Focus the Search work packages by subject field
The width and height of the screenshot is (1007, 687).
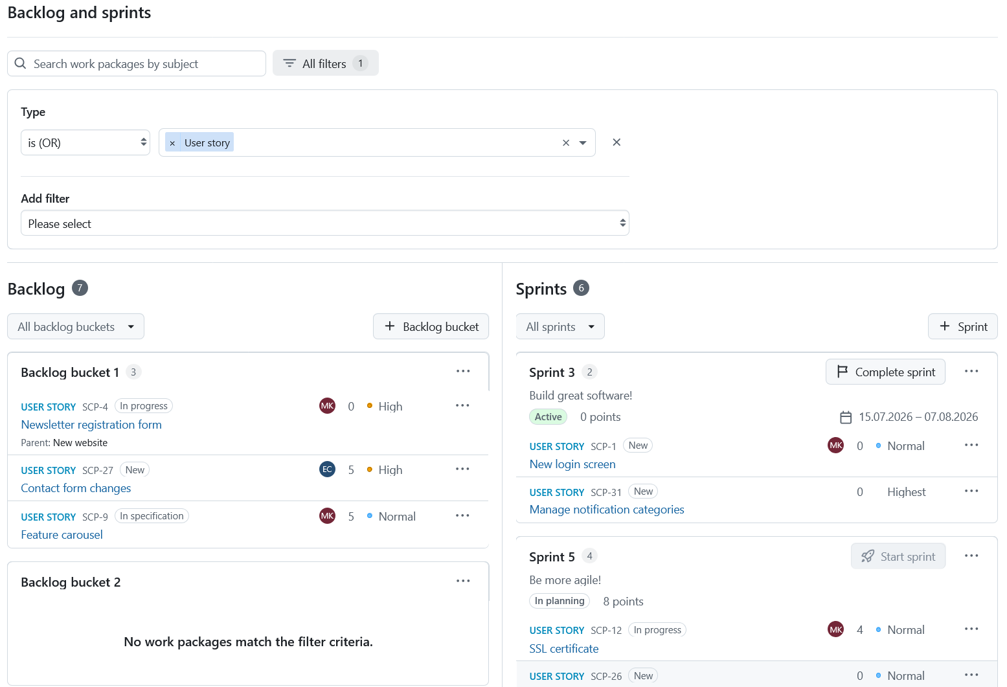(x=137, y=63)
